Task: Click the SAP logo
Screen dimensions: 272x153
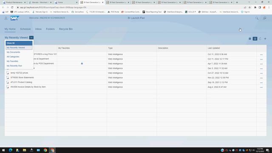Action: pyautogui.click(x=14, y=18)
